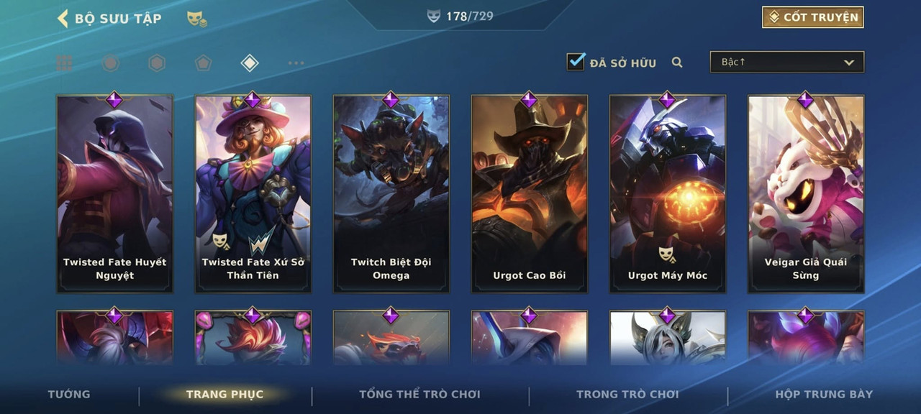The image size is (921, 414).
Task: Click the search magnifier icon
Action: [677, 63]
